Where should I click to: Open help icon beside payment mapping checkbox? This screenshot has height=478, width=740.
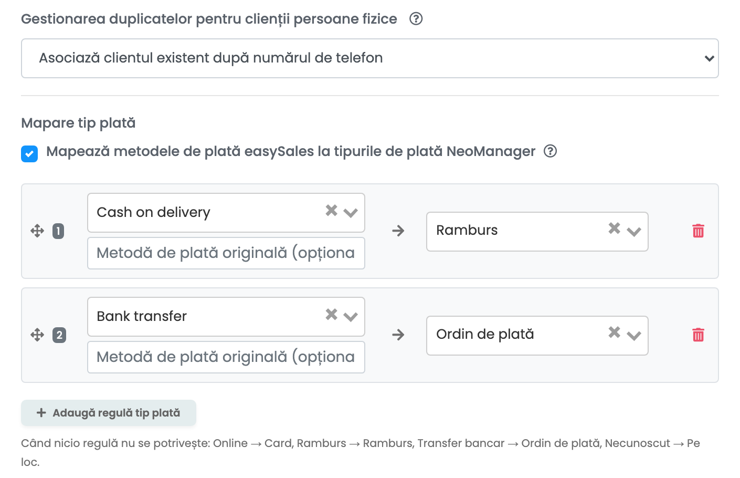click(x=550, y=151)
